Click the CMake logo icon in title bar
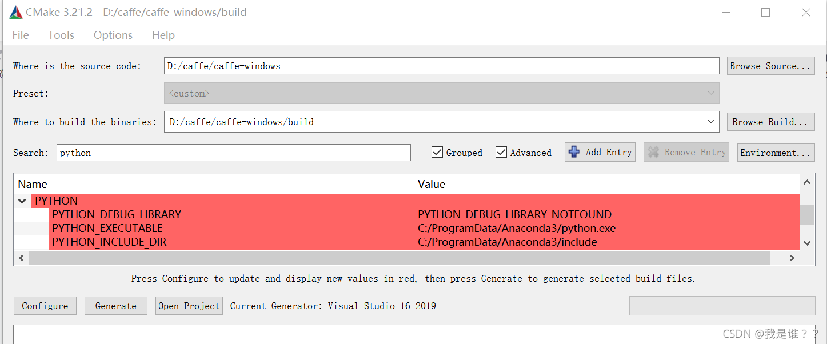This screenshot has height=344, width=827. (15, 12)
